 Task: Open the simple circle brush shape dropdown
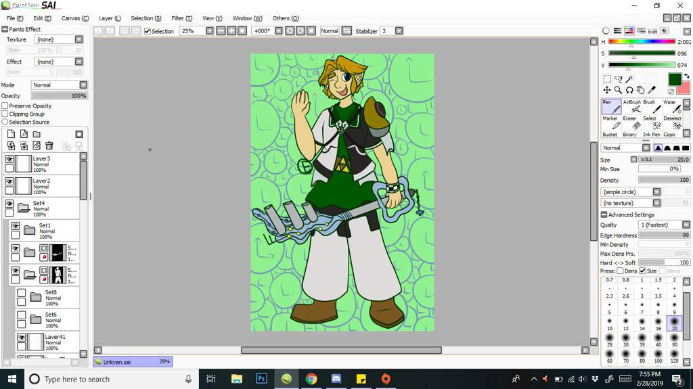pos(656,191)
